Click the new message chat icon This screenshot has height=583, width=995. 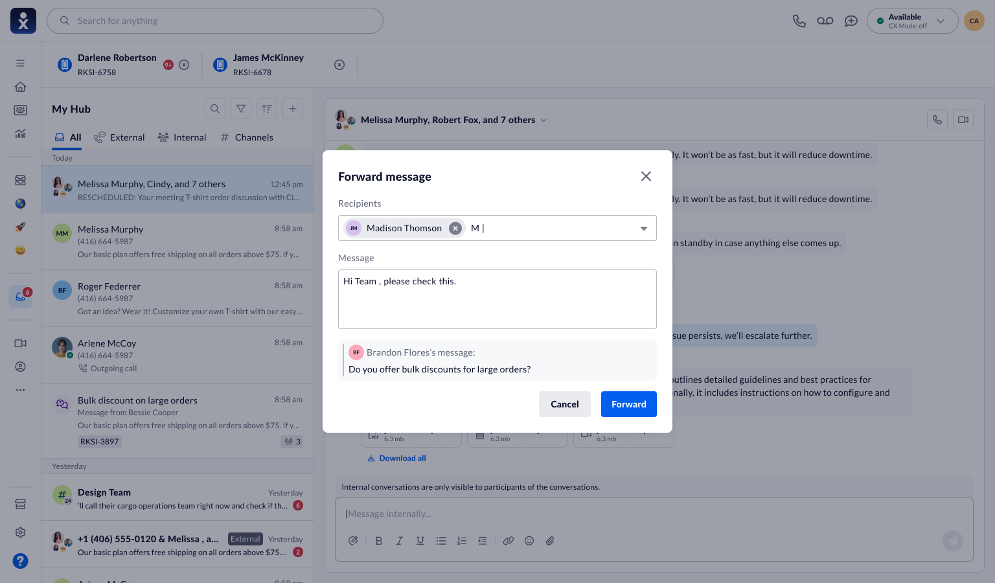tap(851, 21)
